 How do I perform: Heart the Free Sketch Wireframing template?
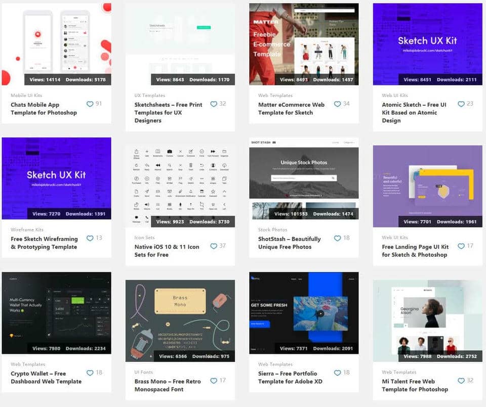click(x=90, y=238)
